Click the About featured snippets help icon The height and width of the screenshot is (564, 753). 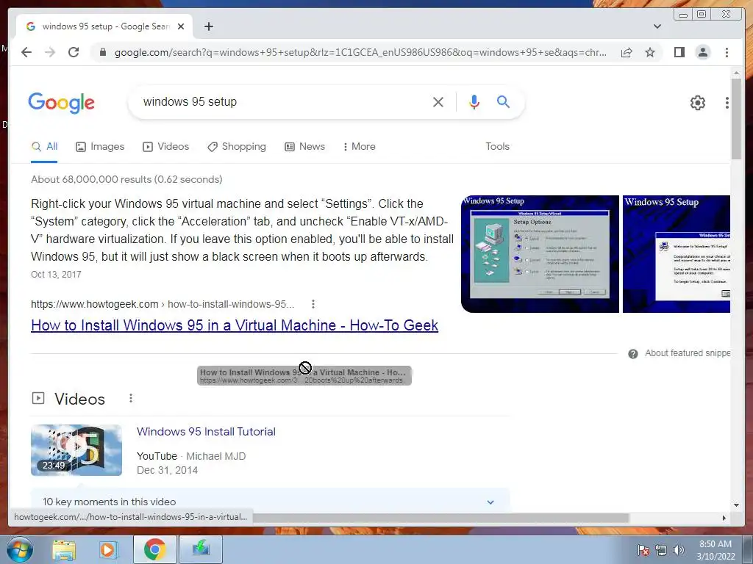(633, 354)
